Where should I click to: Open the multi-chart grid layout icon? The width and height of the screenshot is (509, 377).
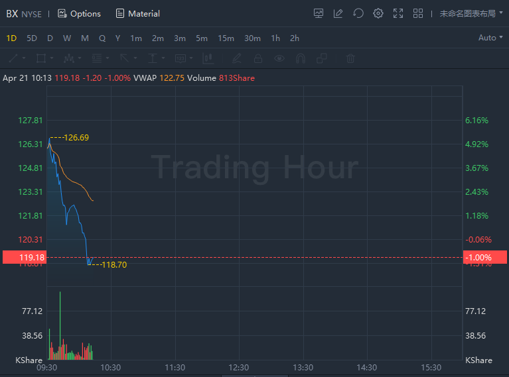click(418, 13)
